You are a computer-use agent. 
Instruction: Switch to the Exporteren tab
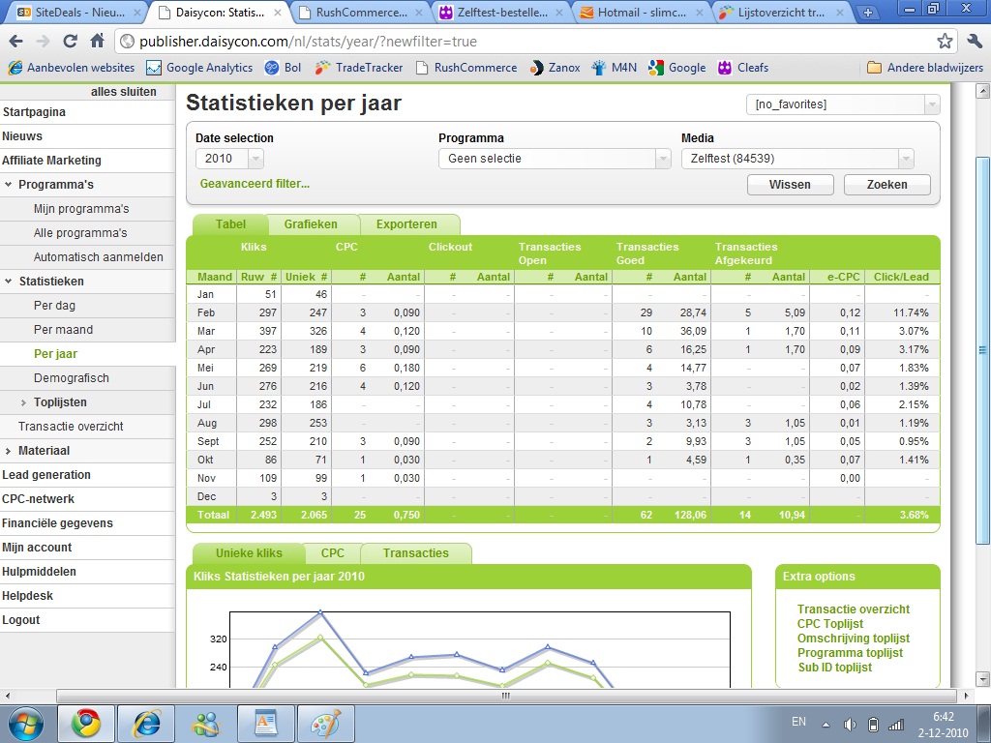[406, 224]
